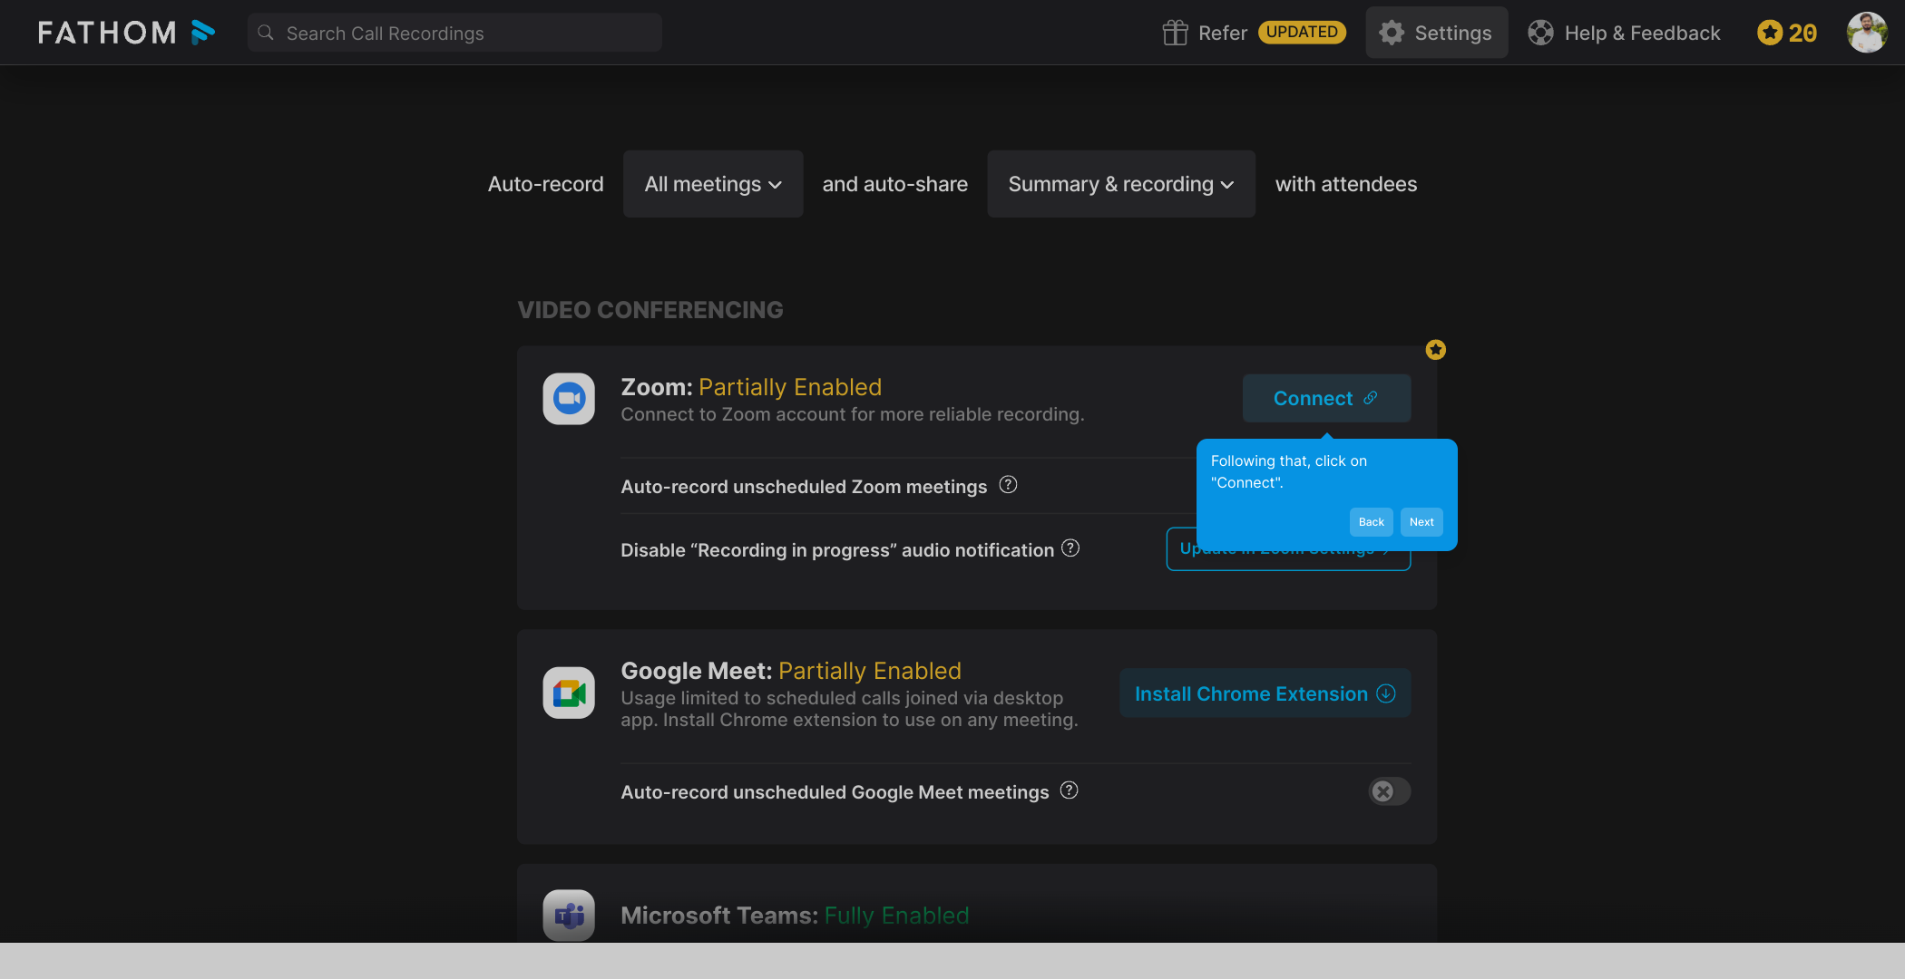Click the gold star points icon
Screen dimensions: 1905x979
point(1769,33)
